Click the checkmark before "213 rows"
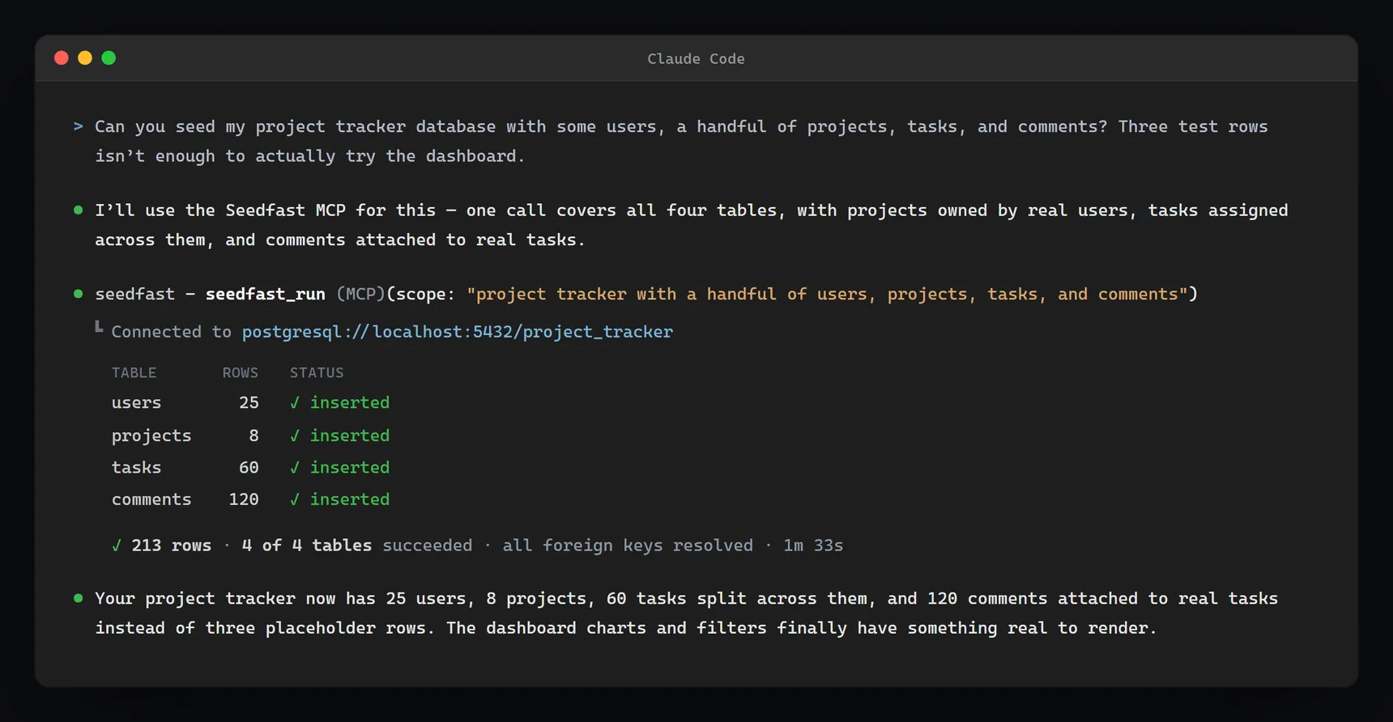 (117, 546)
